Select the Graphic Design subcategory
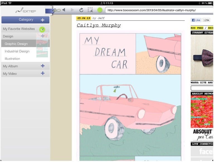Image resolution: width=214 pixels, height=162 pixels. pyautogui.click(x=25, y=44)
